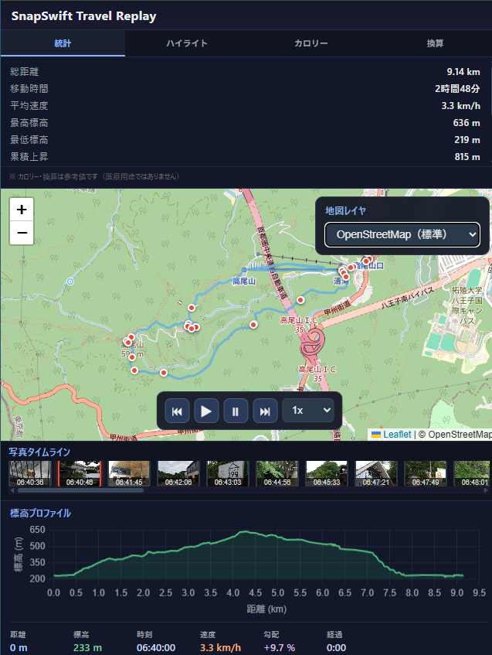Start route replay with the play button

[x=206, y=411]
